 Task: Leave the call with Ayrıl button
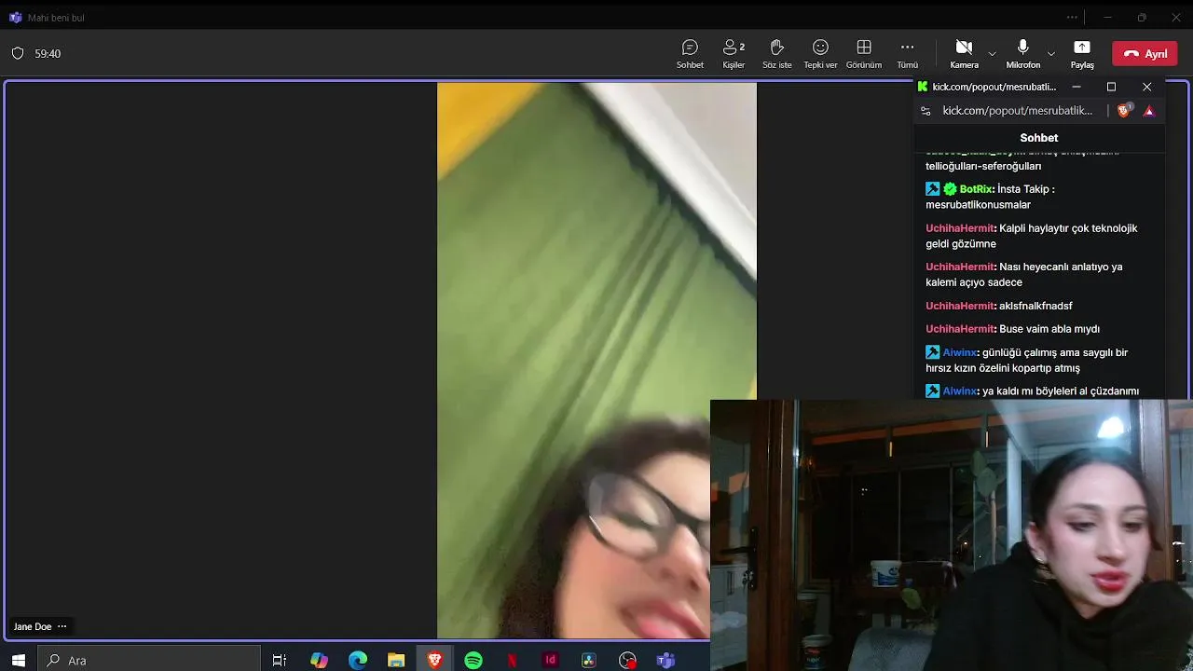click(1145, 54)
